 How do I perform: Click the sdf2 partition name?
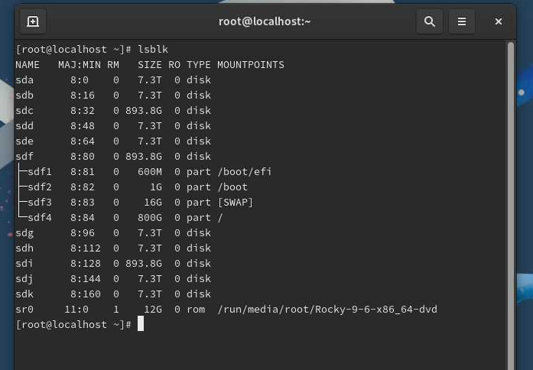(40, 187)
